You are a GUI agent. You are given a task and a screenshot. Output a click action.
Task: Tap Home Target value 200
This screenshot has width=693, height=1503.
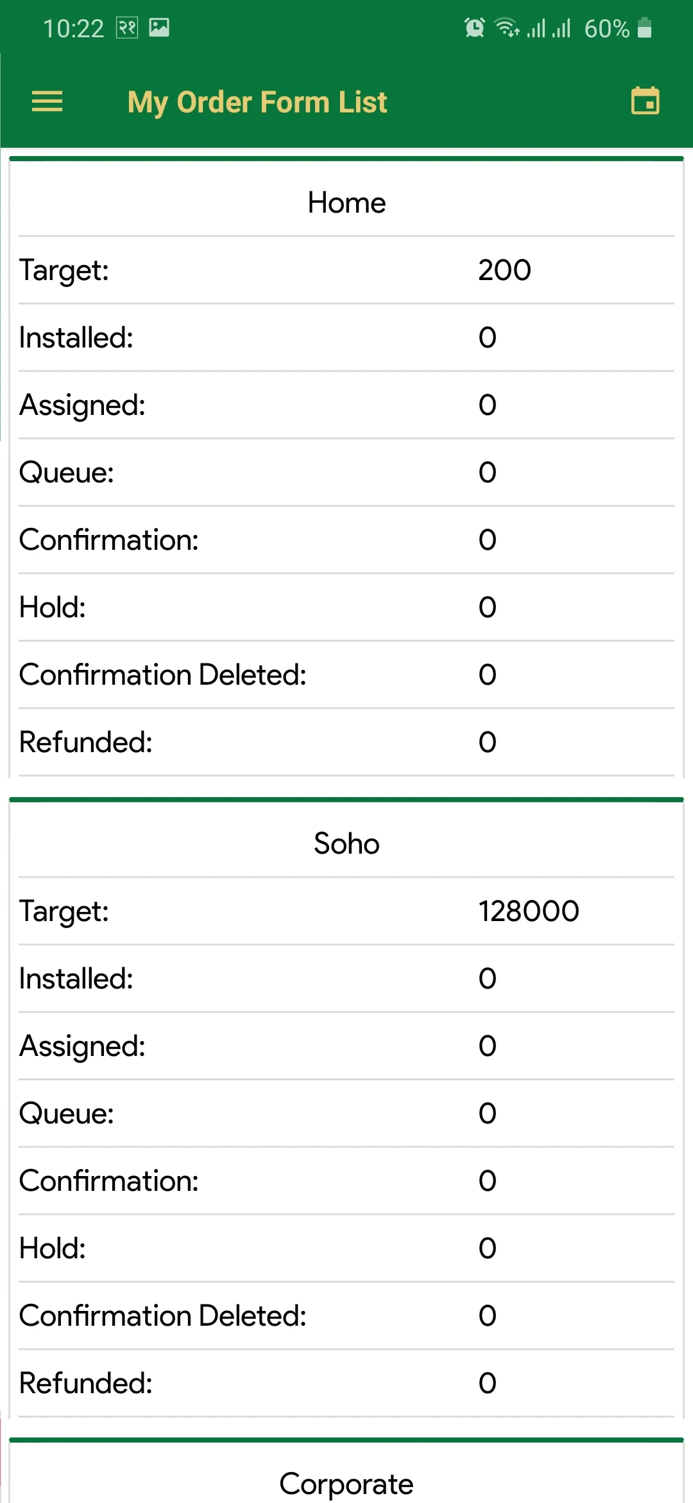coord(504,270)
